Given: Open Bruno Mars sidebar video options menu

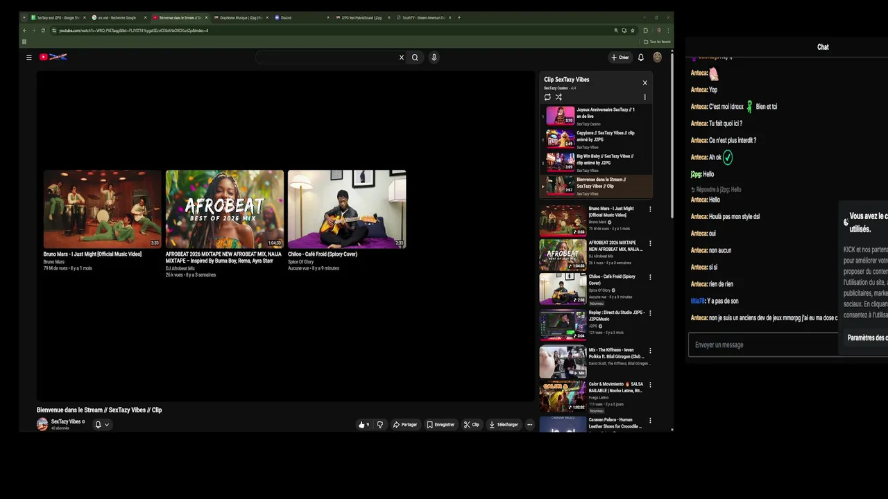Looking at the screenshot, I should click(x=650, y=209).
